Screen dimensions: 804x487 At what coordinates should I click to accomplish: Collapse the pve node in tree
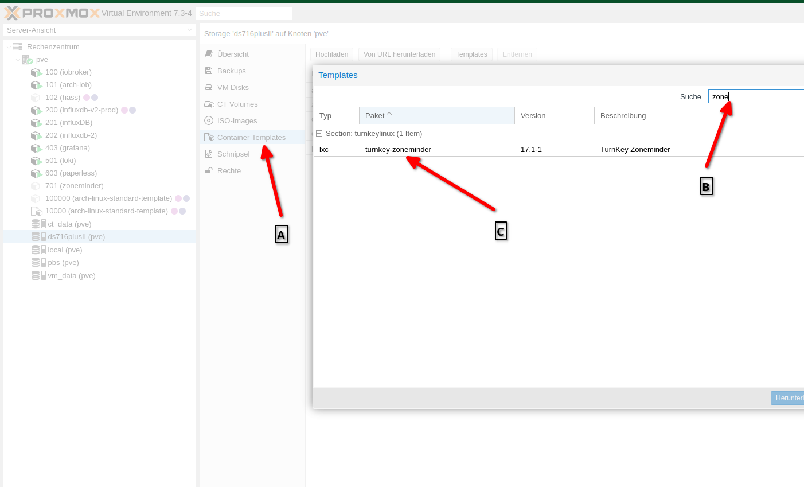click(17, 60)
